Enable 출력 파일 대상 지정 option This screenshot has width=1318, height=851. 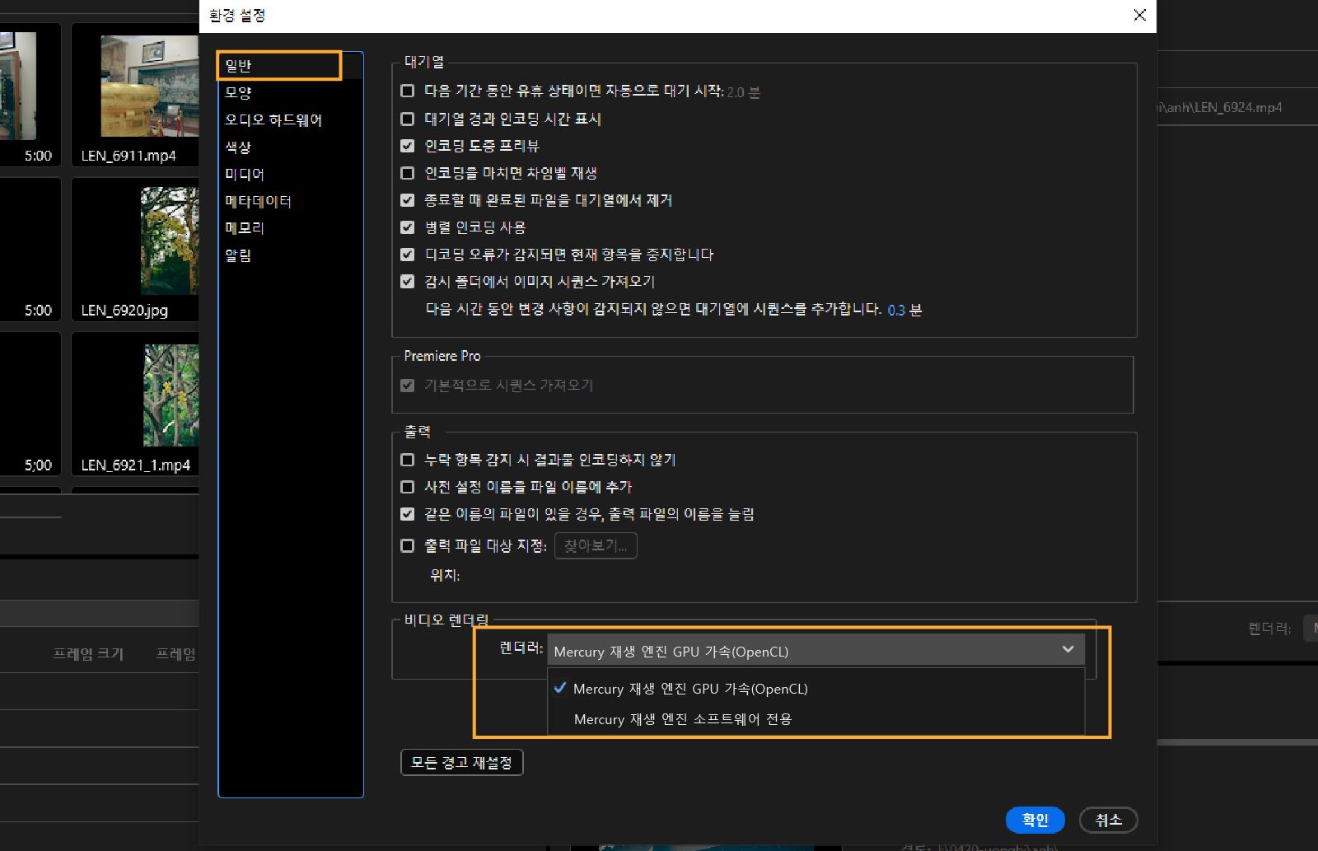(407, 545)
